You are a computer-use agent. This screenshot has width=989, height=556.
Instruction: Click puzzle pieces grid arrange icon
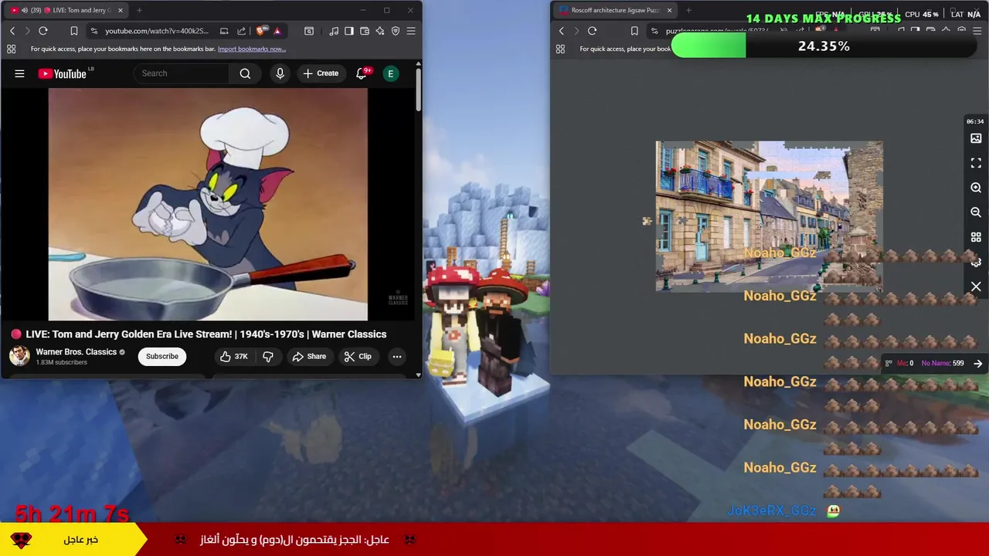(x=976, y=237)
